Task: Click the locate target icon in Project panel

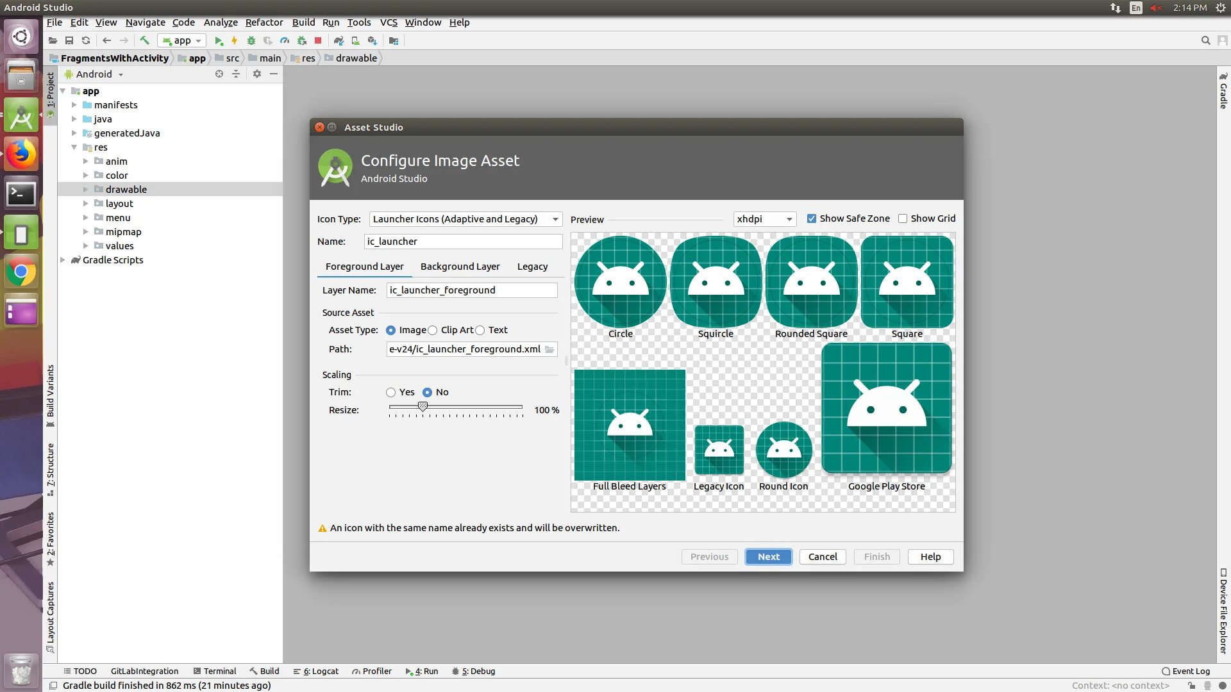Action: (x=219, y=74)
